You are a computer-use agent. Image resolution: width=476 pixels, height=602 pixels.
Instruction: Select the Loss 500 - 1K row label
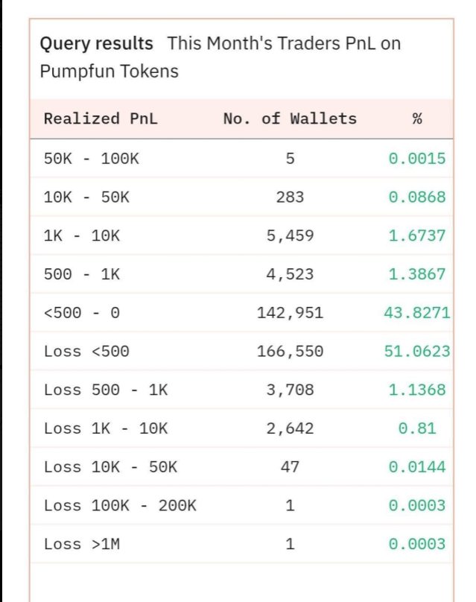[106, 390]
